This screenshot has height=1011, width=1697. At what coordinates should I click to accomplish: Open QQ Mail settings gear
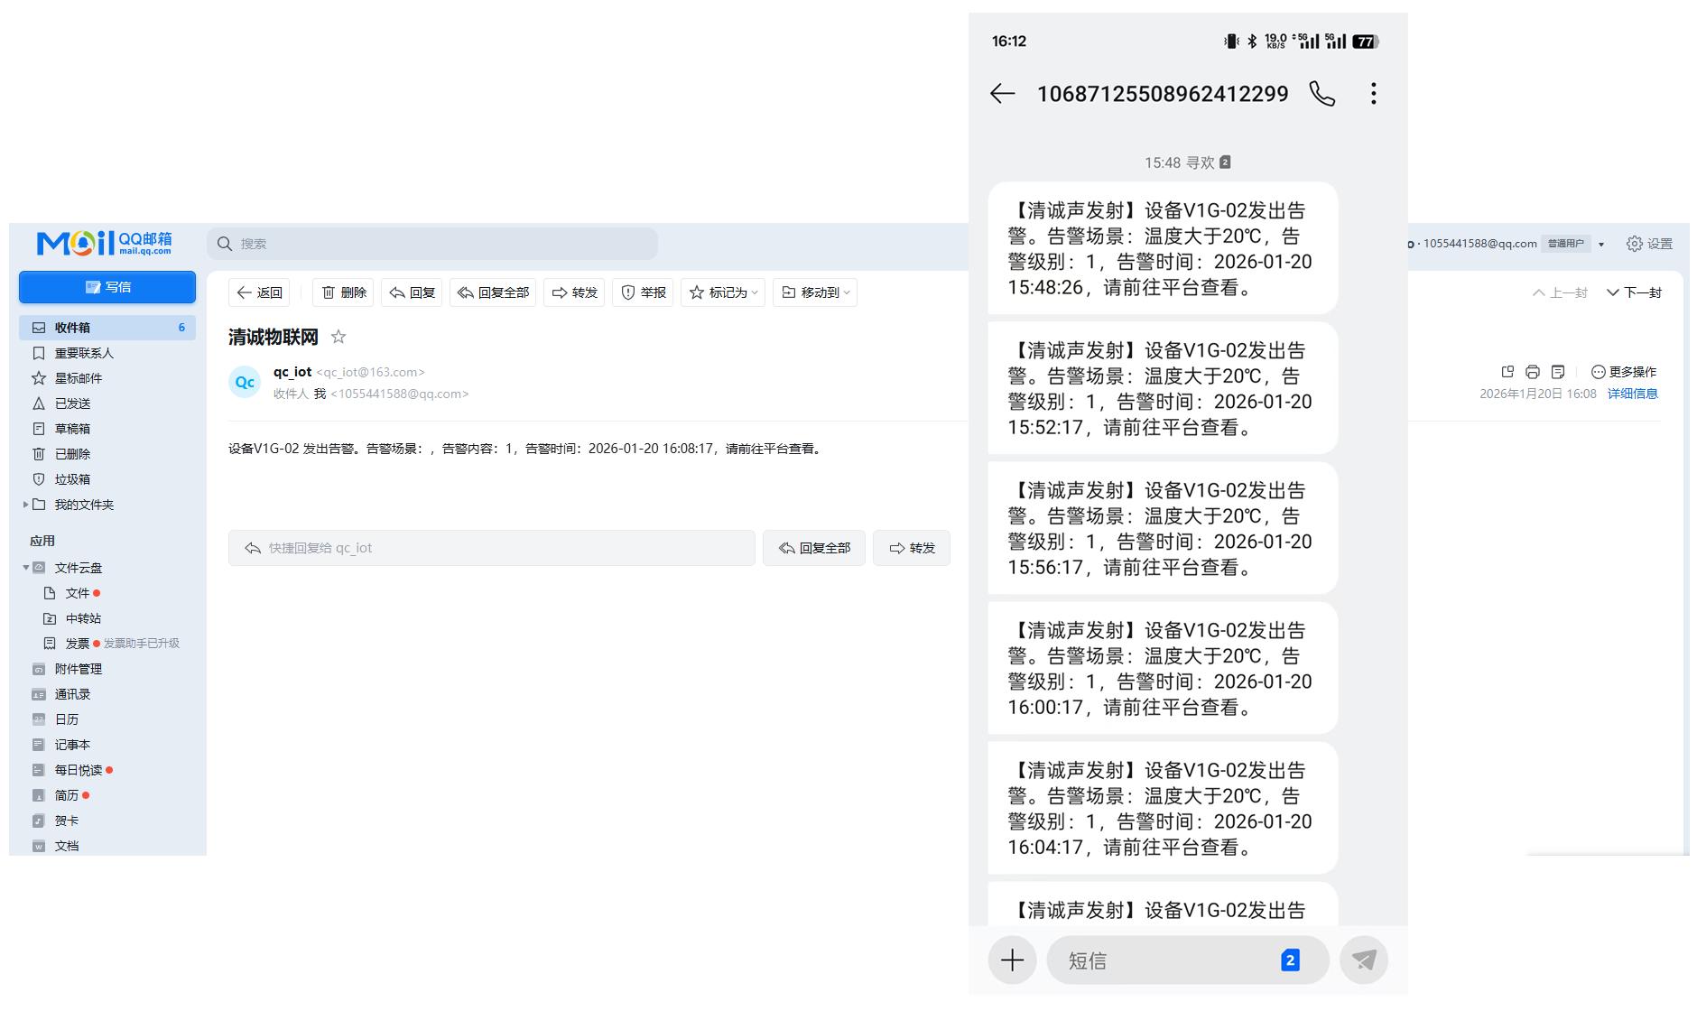(1634, 244)
